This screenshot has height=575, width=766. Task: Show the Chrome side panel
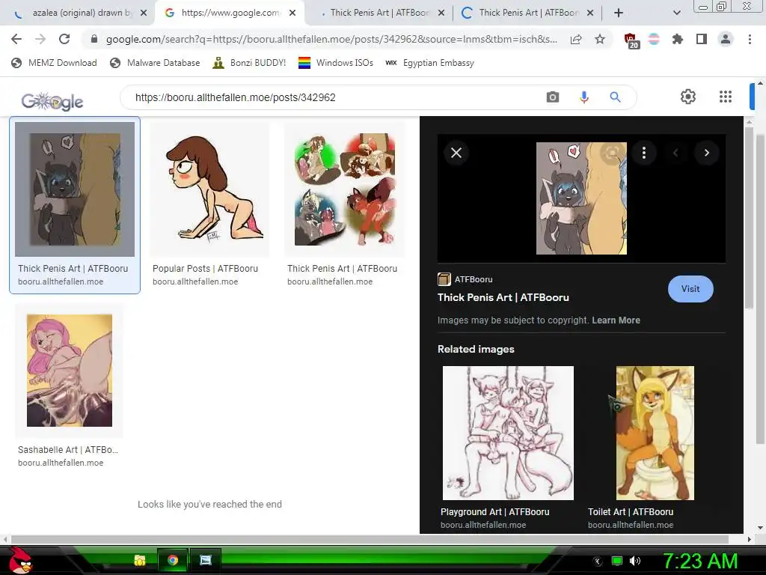point(702,39)
